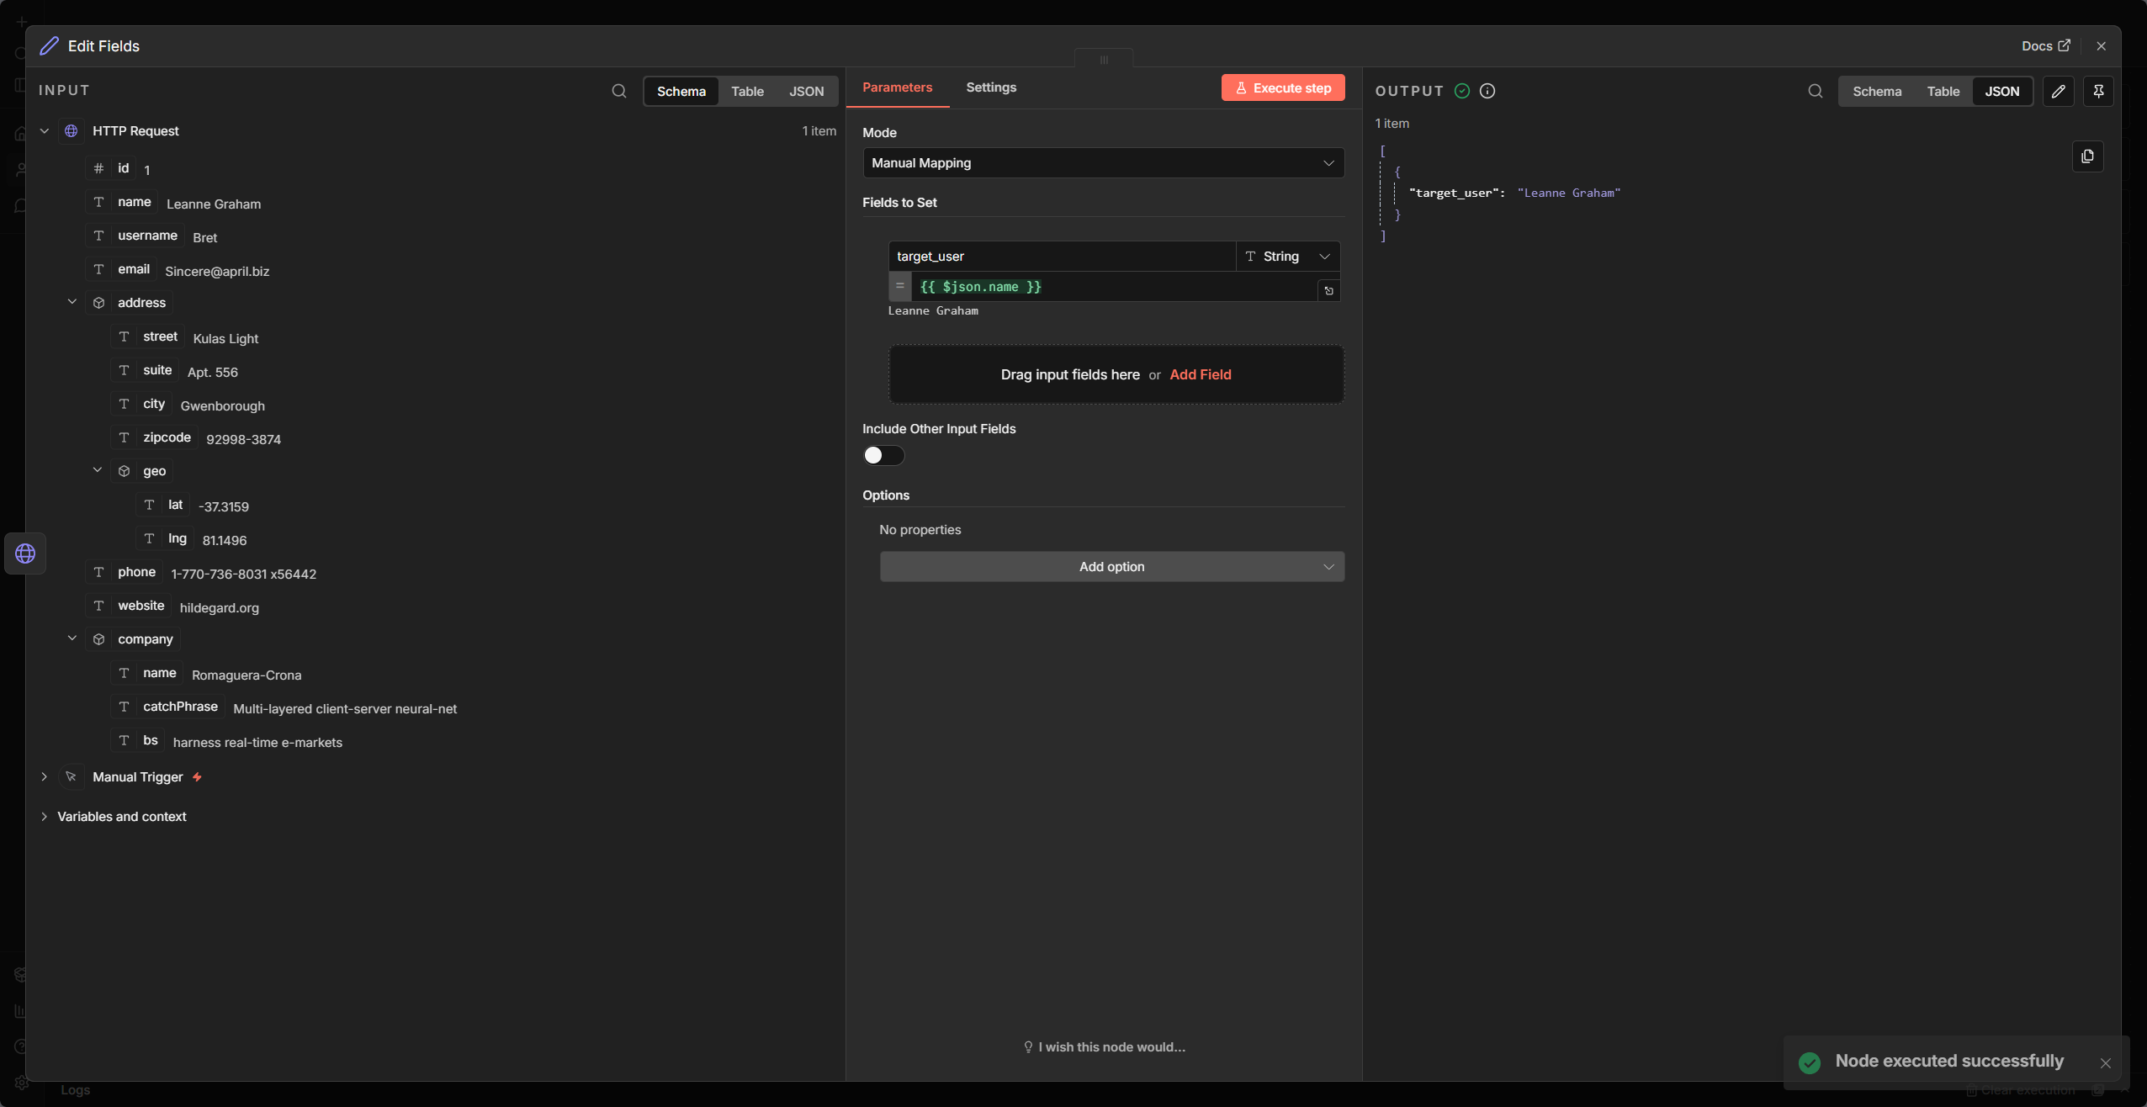Open the Mode dropdown showing Manual Mapping
This screenshot has height=1107, width=2147.
point(1103,163)
